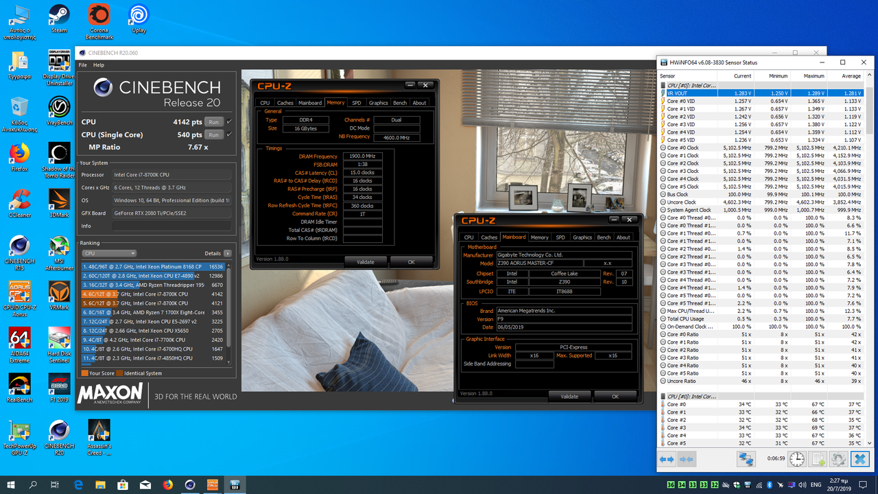Open the Windows Start menu
This screenshot has height=494, width=878.
click(11, 485)
